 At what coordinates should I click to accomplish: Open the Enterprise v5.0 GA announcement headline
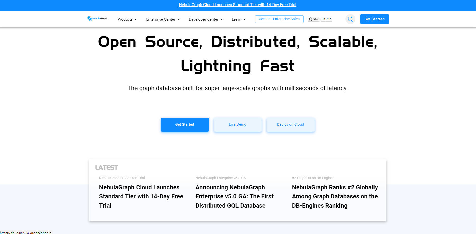[x=234, y=196]
